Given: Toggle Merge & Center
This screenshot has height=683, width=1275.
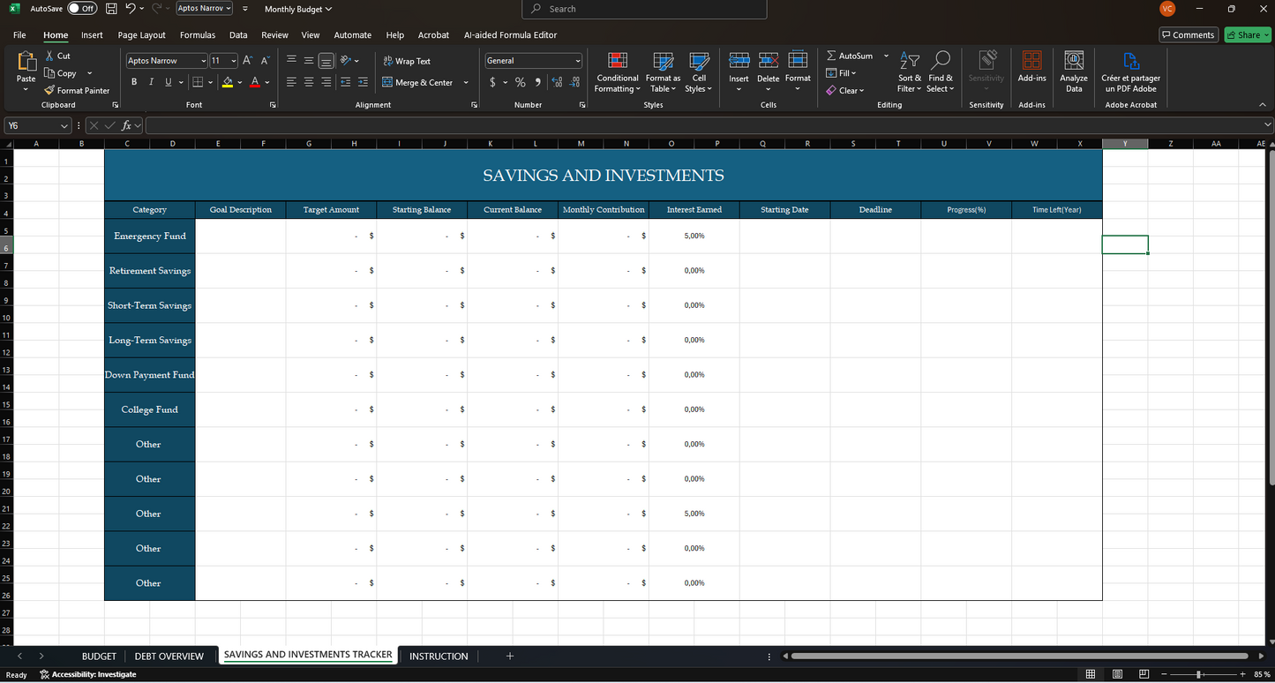Looking at the screenshot, I should (418, 82).
